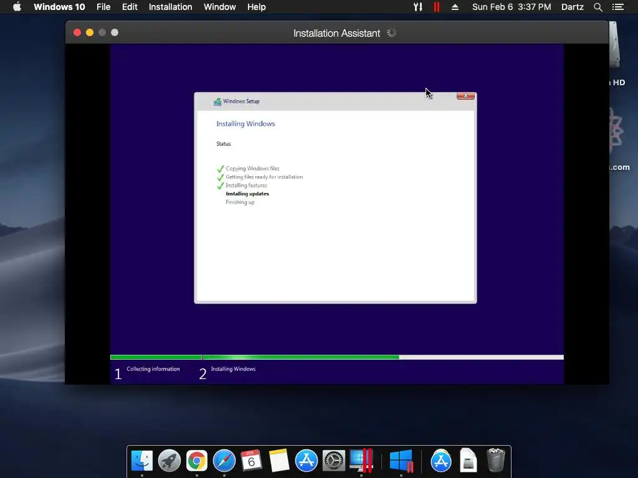
Task: Open the Edit menu
Action: [130, 7]
